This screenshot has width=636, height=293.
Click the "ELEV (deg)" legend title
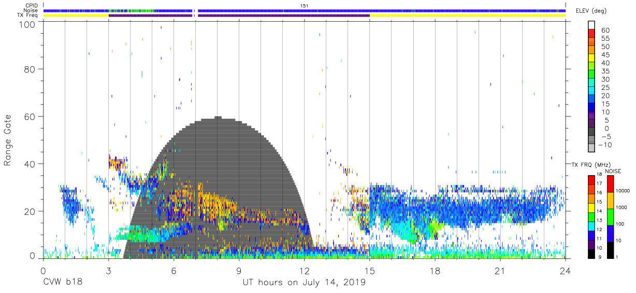(592, 10)
